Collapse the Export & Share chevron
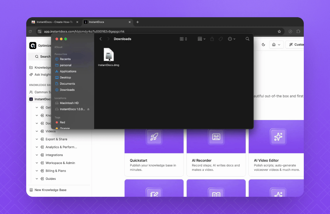Image resolution: width=330 pixels, height=214 pixels. click(x=37, y=139)
